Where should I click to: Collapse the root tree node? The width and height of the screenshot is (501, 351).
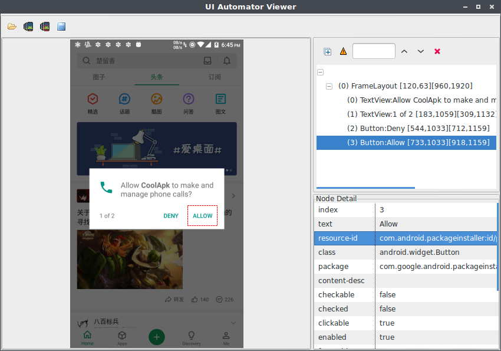[x=319, y=71]
